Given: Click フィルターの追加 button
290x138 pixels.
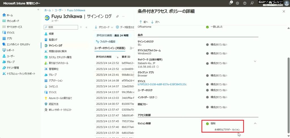Looking at the screenshot, I should pyautogui.click(x=106, y=42).
